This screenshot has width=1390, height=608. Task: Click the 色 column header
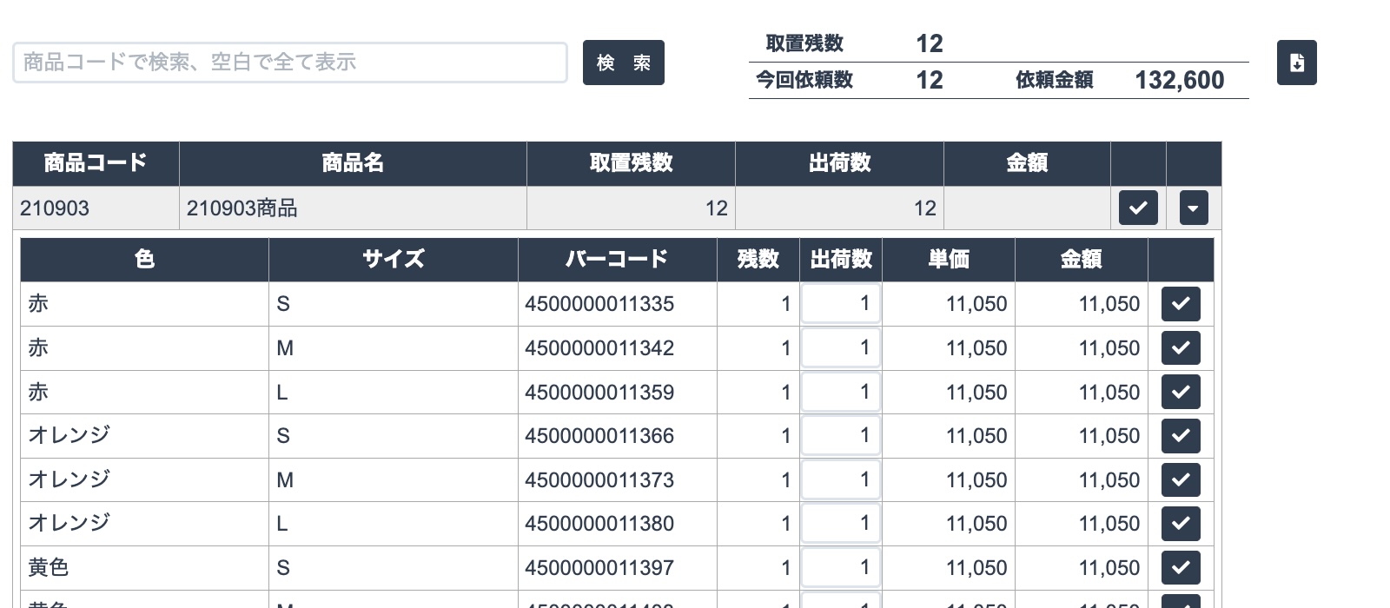[144, 259]
